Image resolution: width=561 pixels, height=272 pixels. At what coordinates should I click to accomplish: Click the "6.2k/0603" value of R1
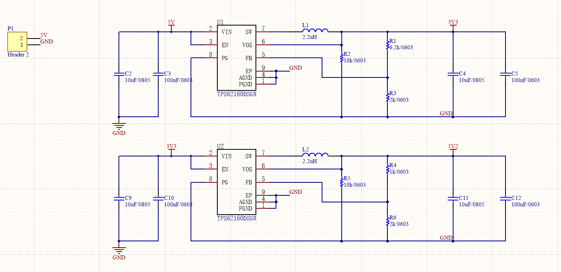[401, 48]
